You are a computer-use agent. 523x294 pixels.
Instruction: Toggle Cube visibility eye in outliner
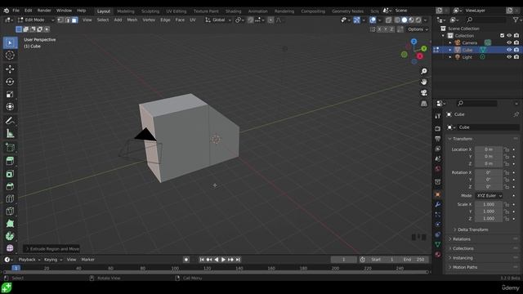[x=509, y=50]
